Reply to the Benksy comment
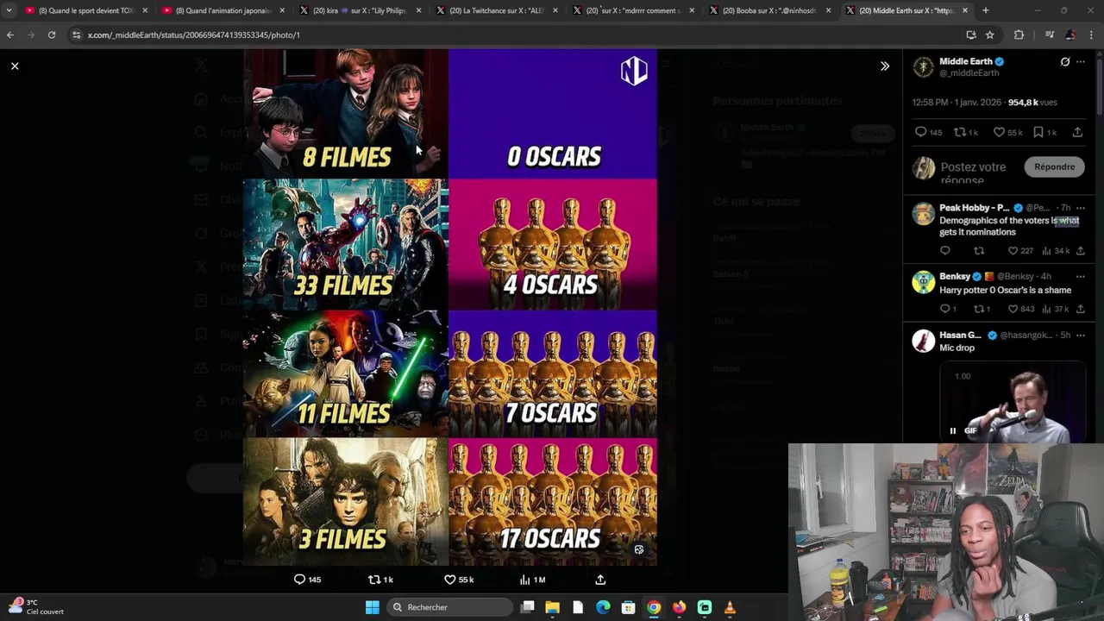Image resolution: width=1104 pixels, height=621 pixels. [945, 309]
